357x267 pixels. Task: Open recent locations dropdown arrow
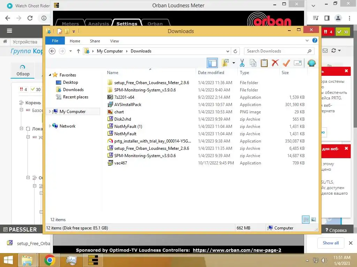(x=70, y=51)
